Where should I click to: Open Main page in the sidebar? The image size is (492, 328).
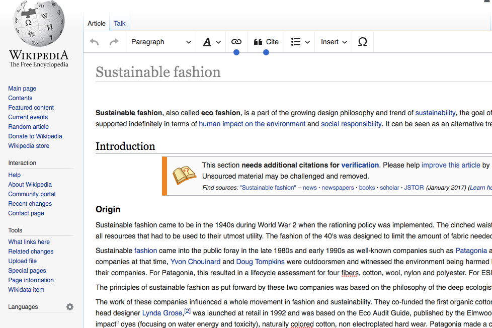pyautogui.click(x=22, y=88)
